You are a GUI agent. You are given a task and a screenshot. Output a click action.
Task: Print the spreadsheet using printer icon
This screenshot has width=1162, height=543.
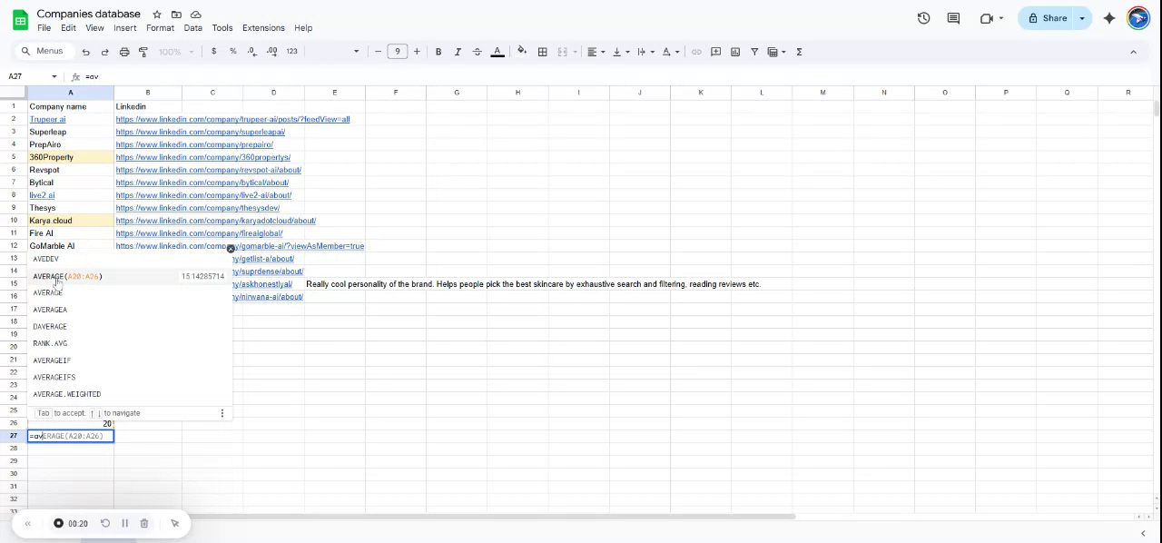(124, 52)
